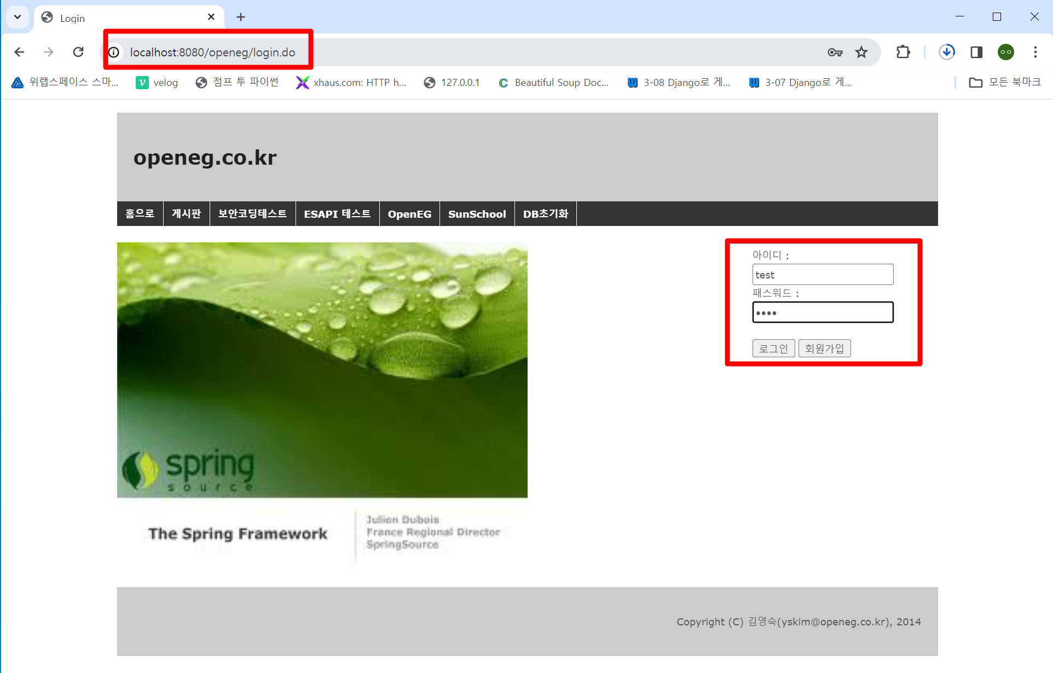The width and height of the screenshot is (1053, 673).
Task: Open the downloads icon
Action: tap(947, 52)
